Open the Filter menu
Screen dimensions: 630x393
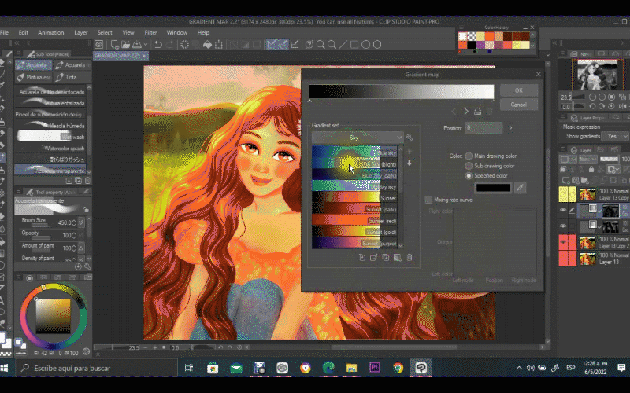[x=150, y=32]
